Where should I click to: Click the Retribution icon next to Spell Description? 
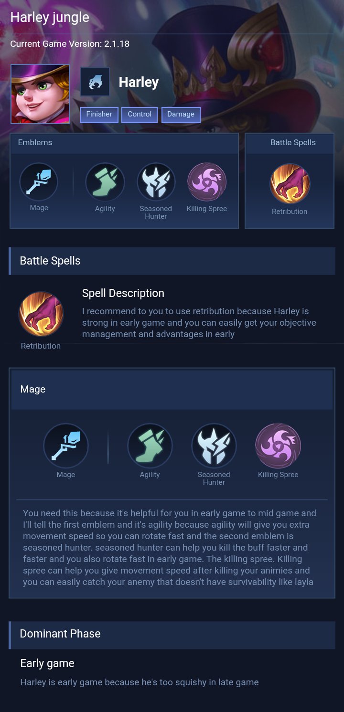tap(41, 314)
